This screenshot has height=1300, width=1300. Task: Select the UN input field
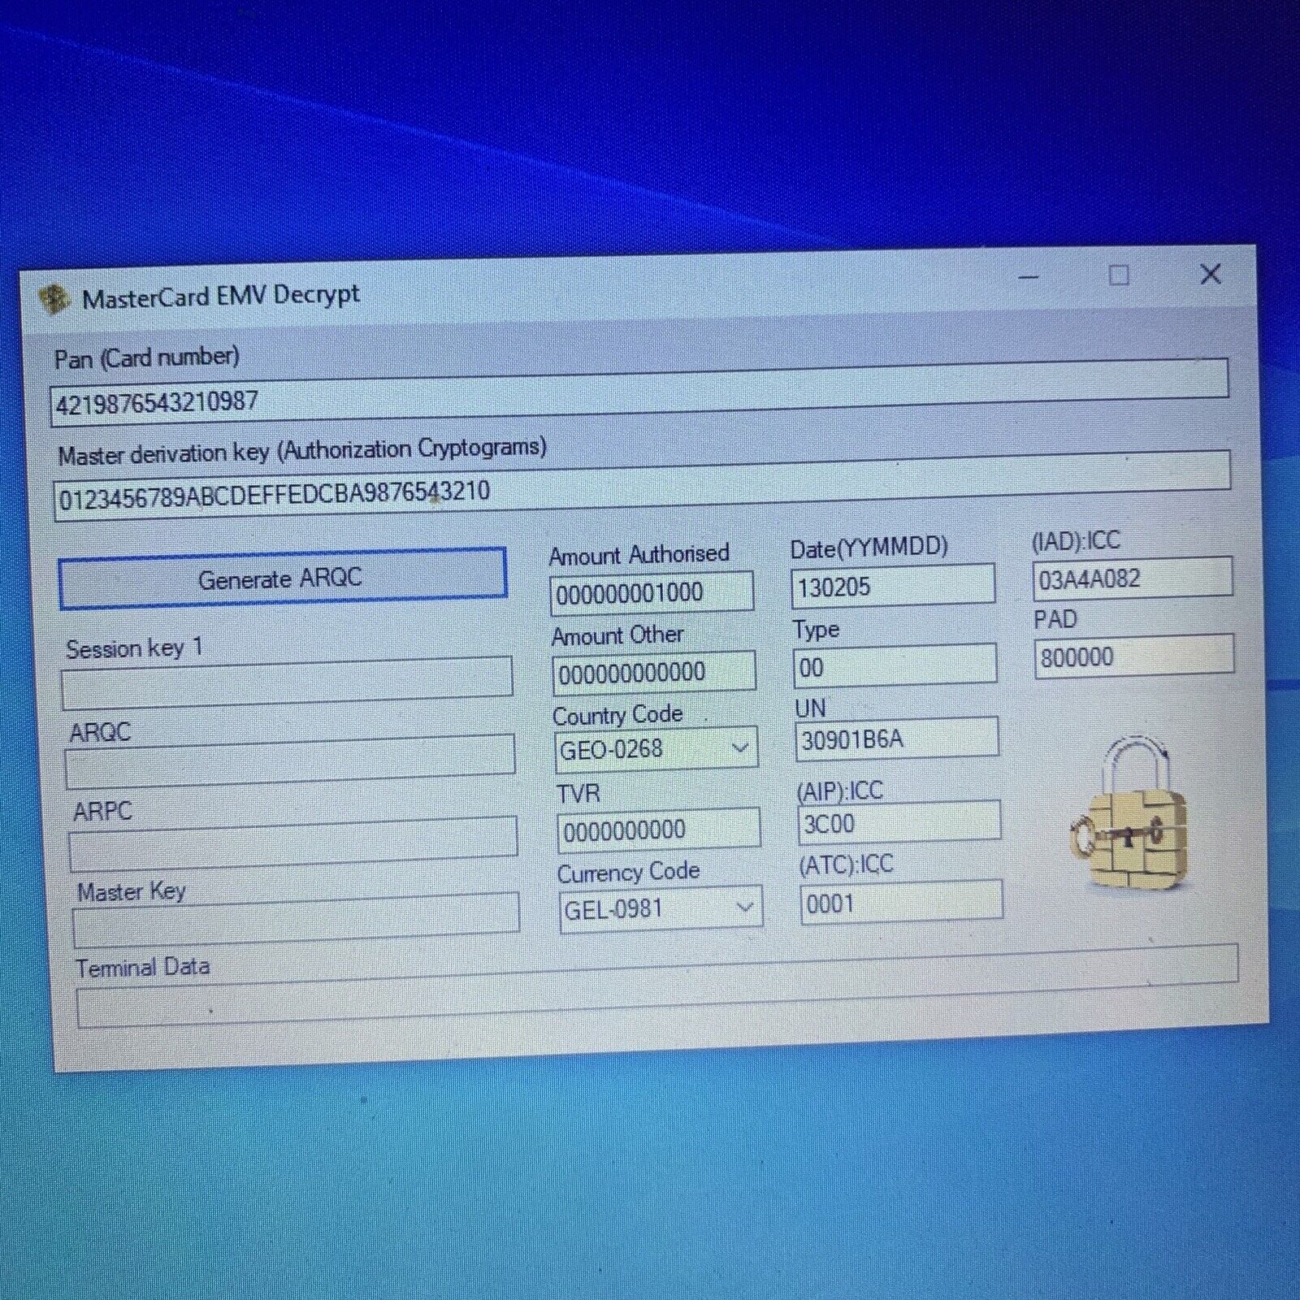pos(896,739)
